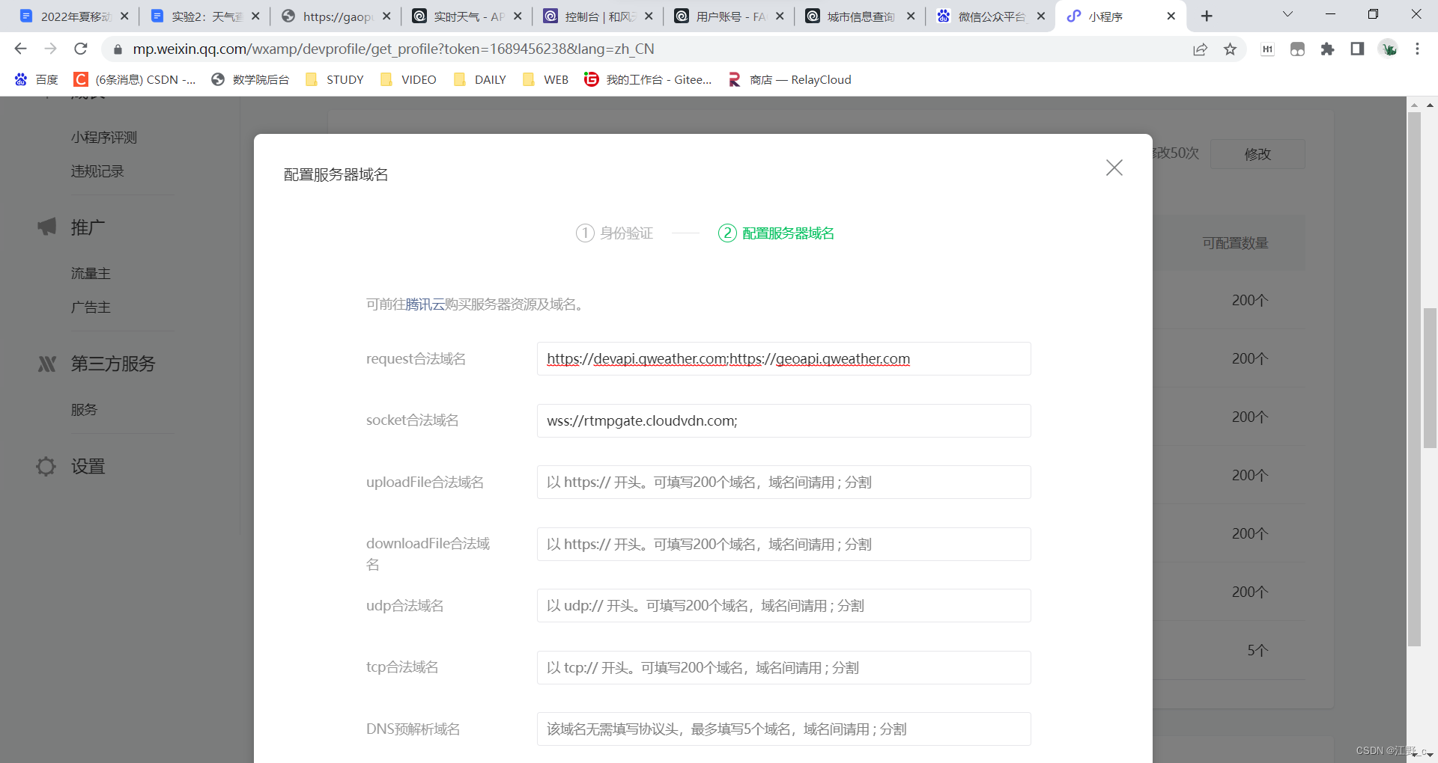Go back with the browser back arrow
1438x763 pixels.
[x=20, y=49]
